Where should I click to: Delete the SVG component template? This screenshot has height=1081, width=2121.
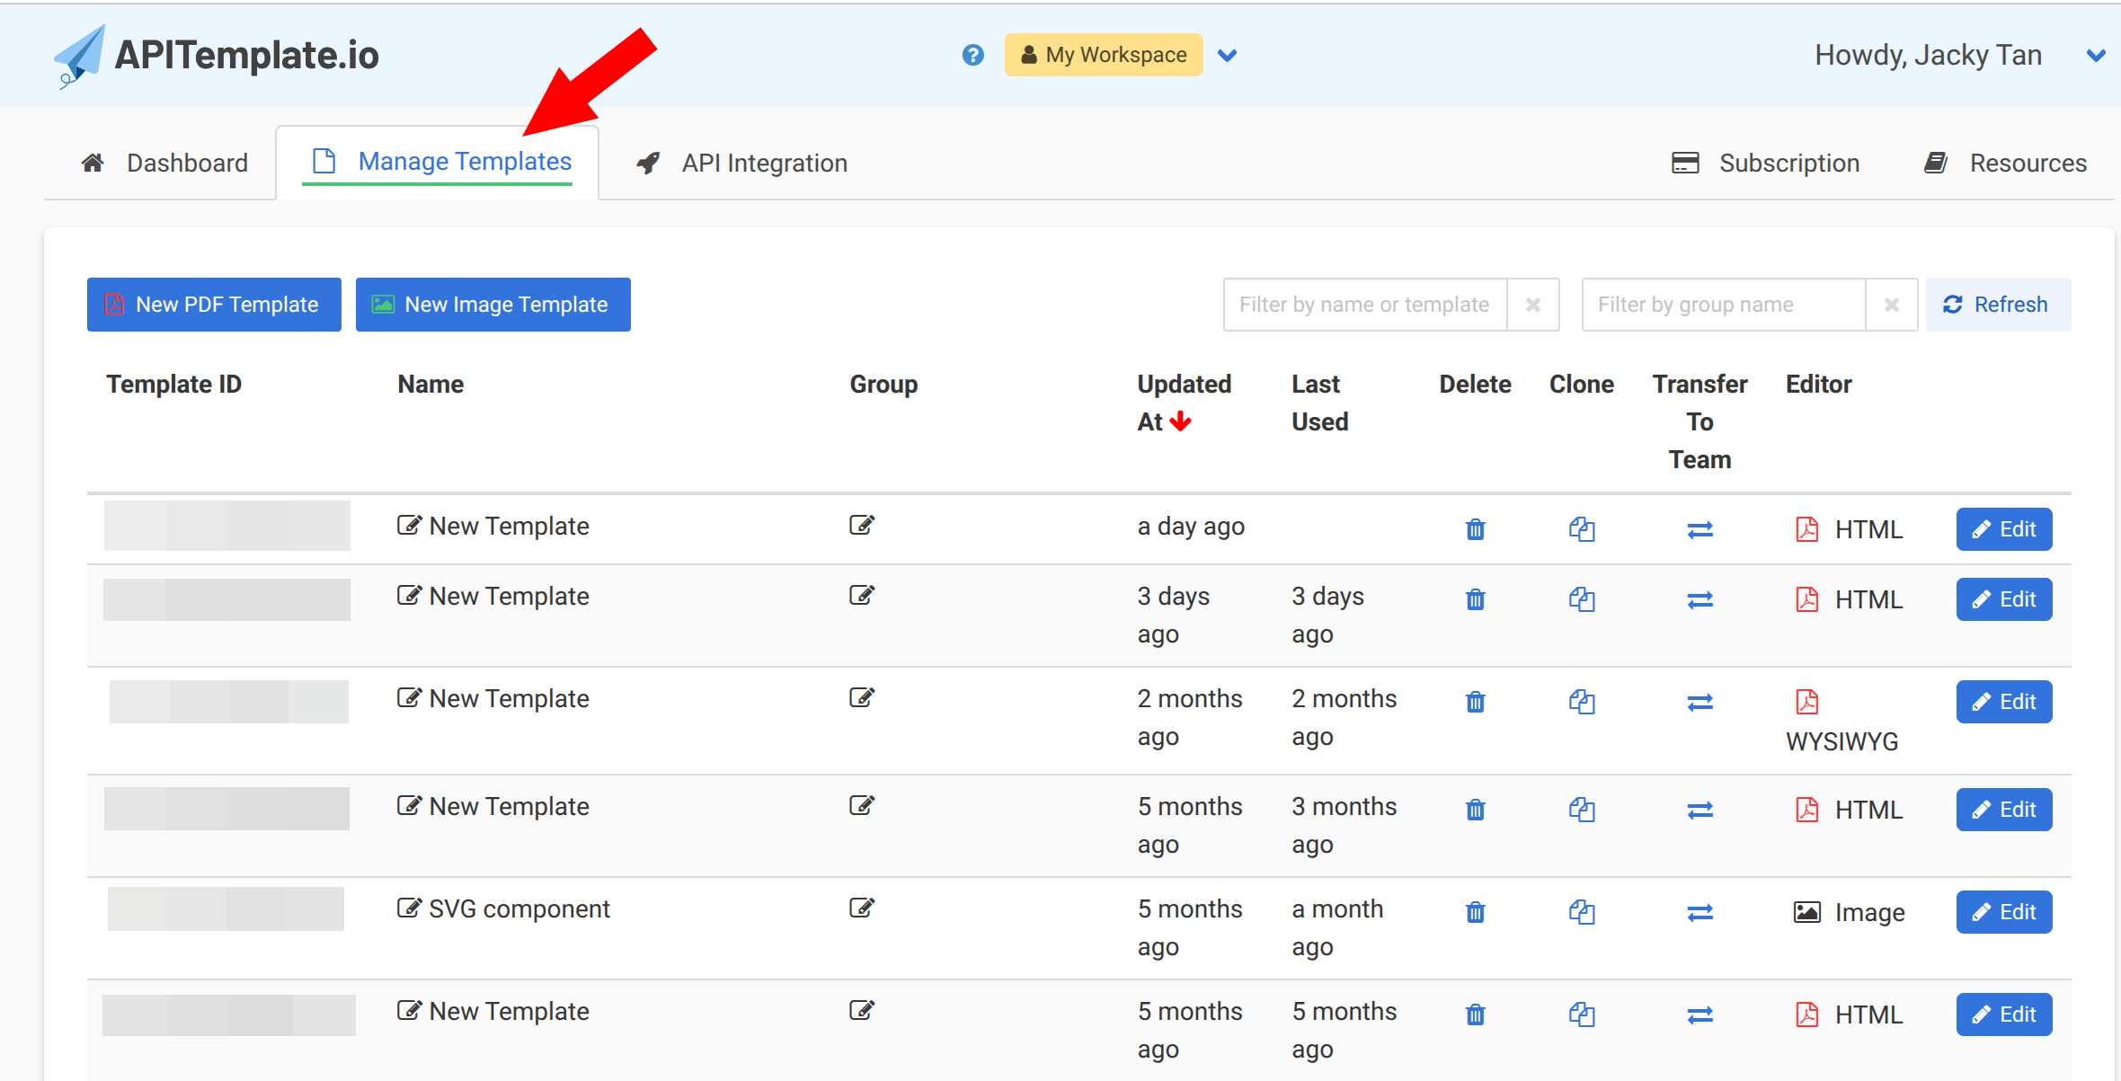click(1475, 911)
